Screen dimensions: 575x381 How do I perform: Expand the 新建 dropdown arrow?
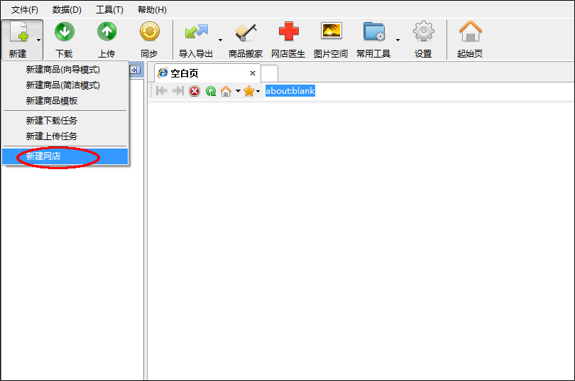pos(38,40)
